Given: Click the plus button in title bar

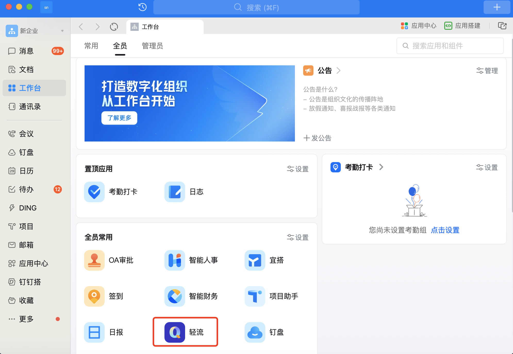Looking at the screenshot, I should point(497,7).
